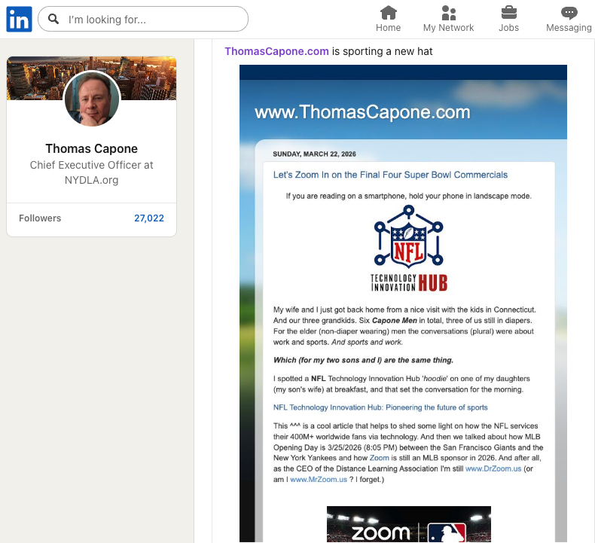Click the magnifying glass search icon

coord(53,19)
